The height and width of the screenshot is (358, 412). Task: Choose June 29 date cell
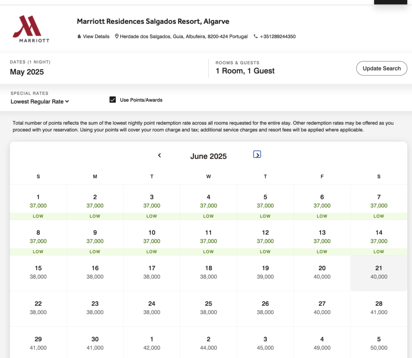coord(38,343)
